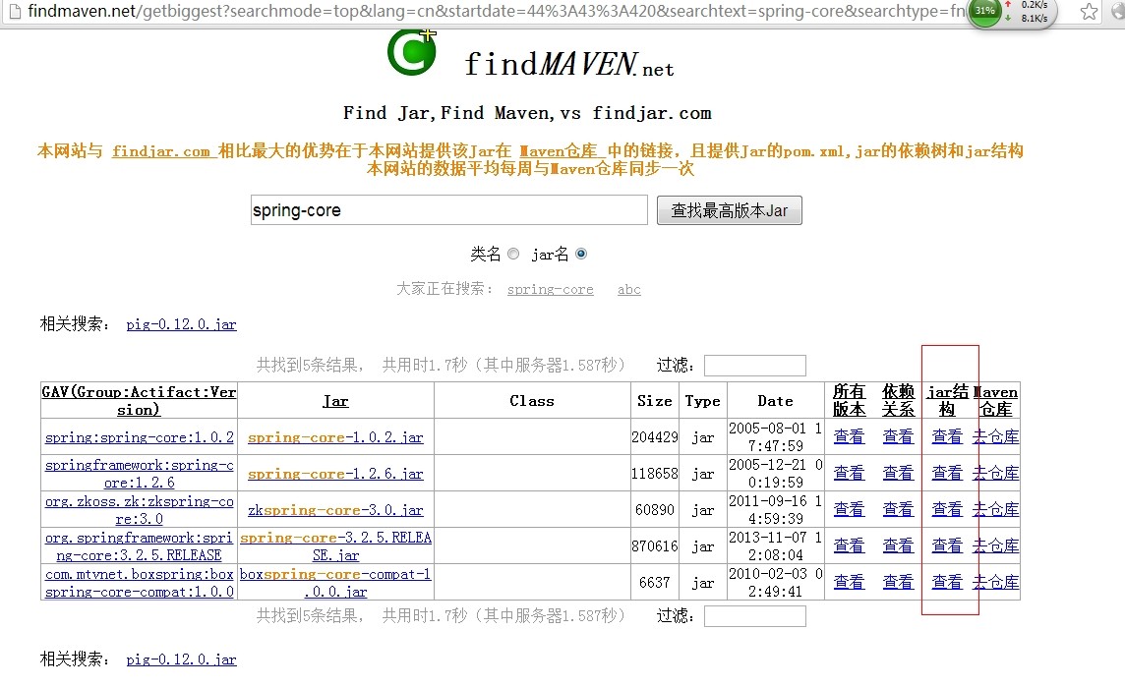
Task: Click the 所有版本 column header
Action: (849, 400)
